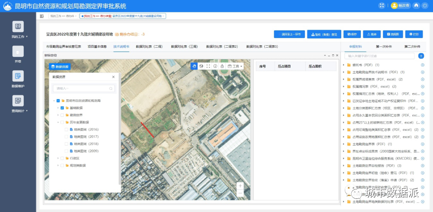Collapse 坐标定位 panel with up arrow

[325, 56]
